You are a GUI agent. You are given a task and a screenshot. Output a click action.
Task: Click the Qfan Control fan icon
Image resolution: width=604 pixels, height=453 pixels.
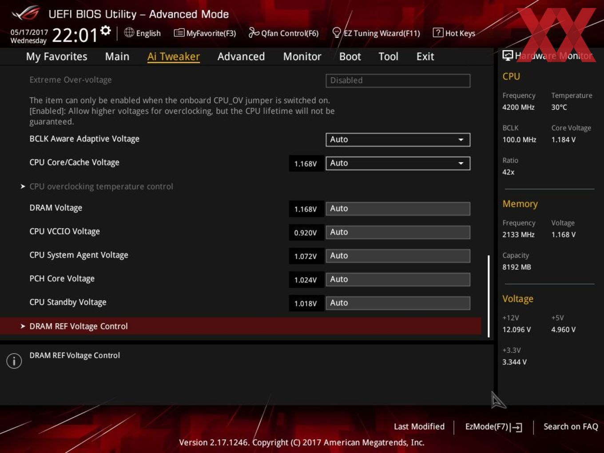[x=254, y=32]
